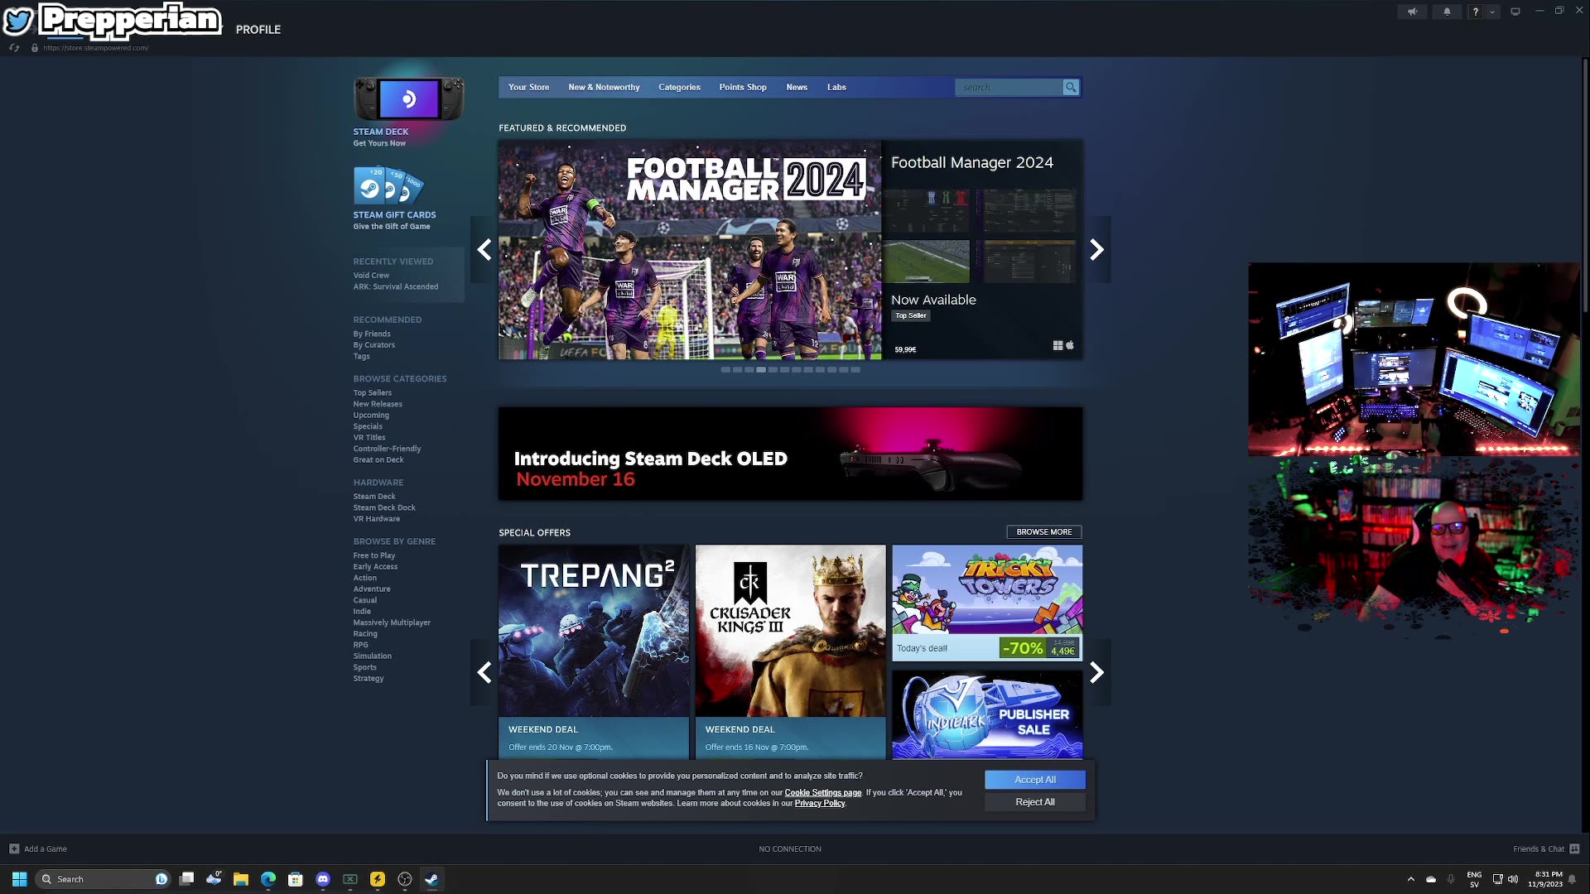Image resolution: width=1590 pixels, height=894 pixels.
Task: Click into the store search field
Action: click(x=1009, y=87)
